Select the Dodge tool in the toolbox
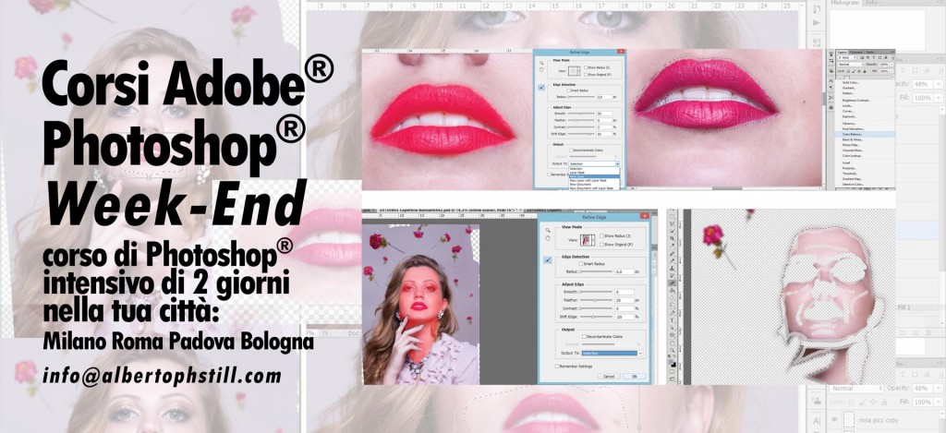Screen dimensions: 946x433 (673, 304)
